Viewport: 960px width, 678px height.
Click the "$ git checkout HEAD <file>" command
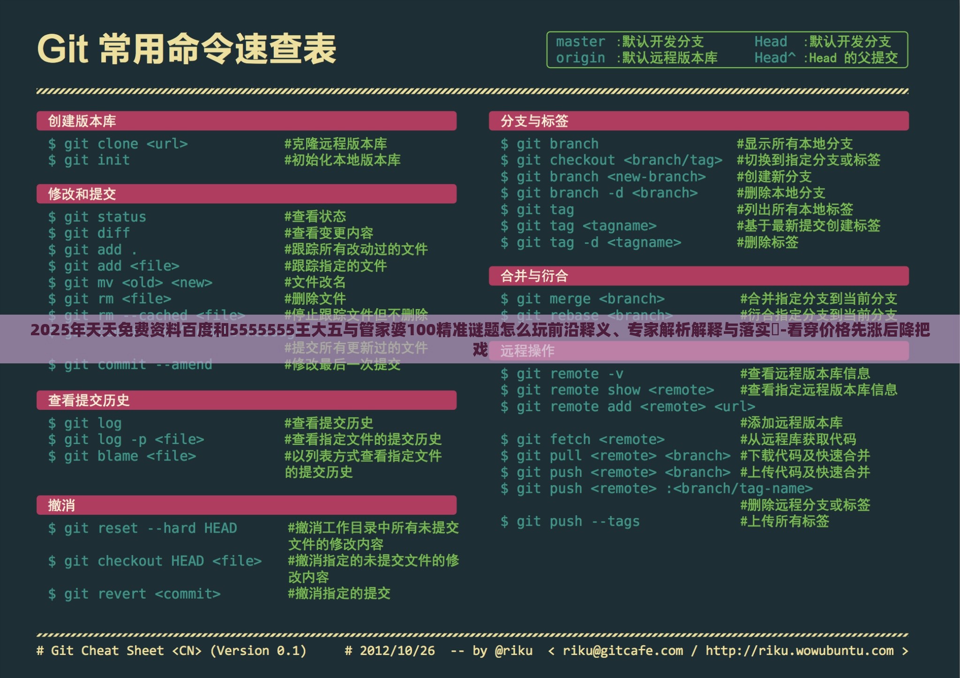(x=155, y=561)
